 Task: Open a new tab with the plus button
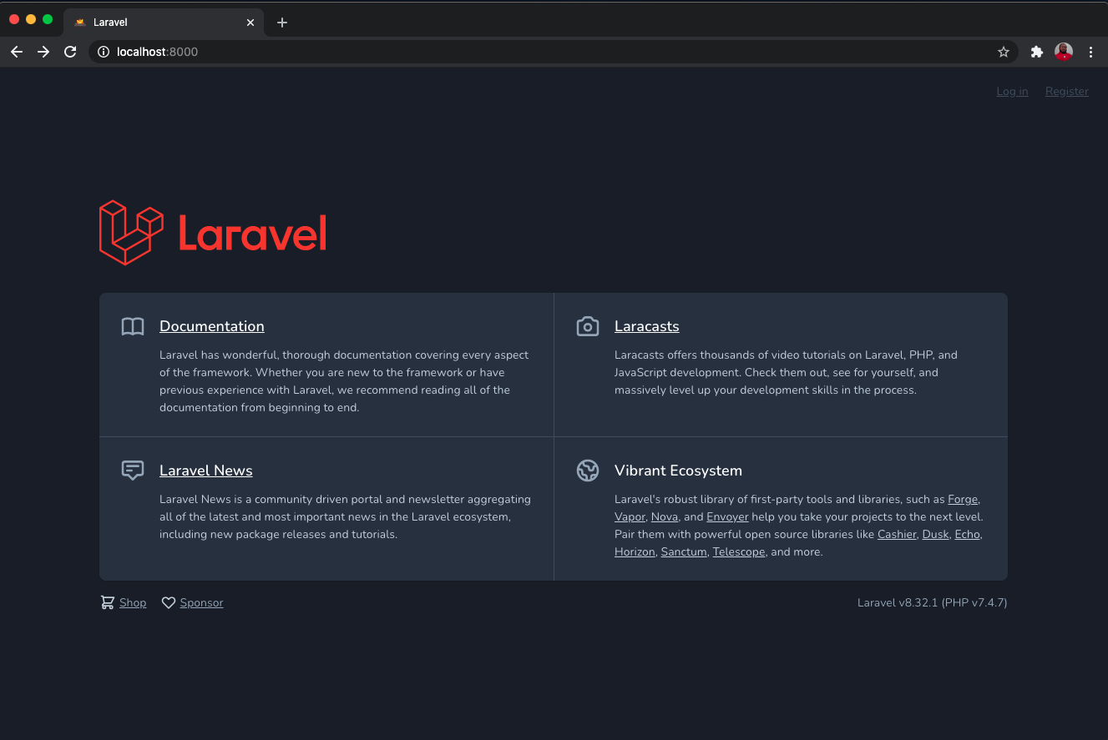[x=282, y=23]
